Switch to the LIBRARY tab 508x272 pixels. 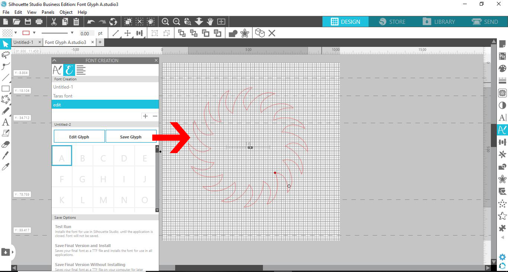[438, 22]
